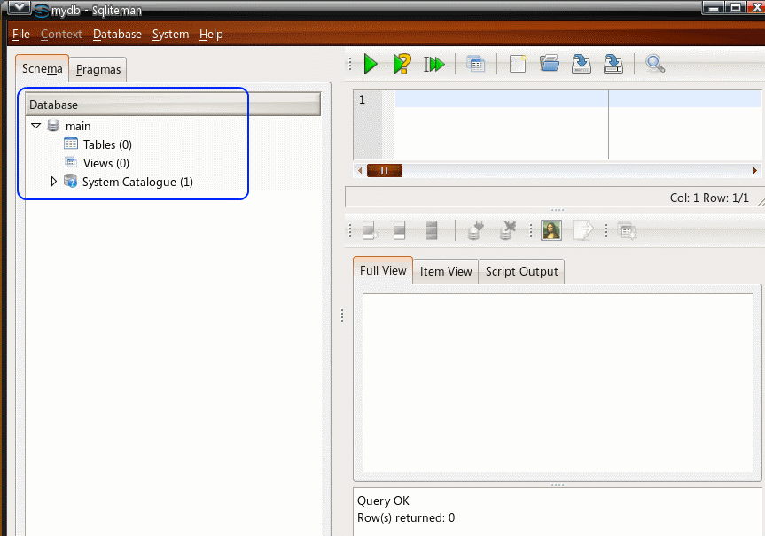Click the add new row icon
Viewport: 765px width, 536px height.
(x=371, y=230)
